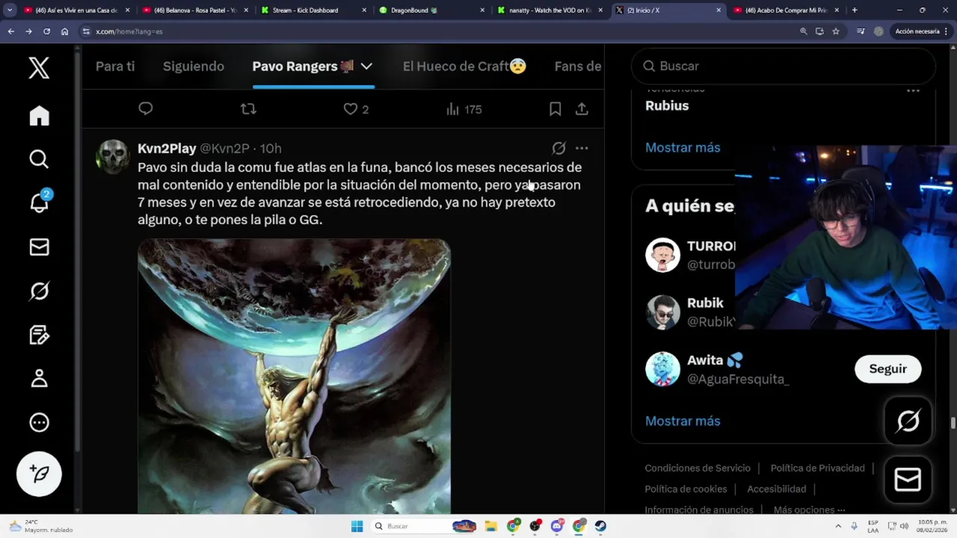957x538 pixels.
Task: Follow Awita with the Seguir button
Action: pos(887,369)
